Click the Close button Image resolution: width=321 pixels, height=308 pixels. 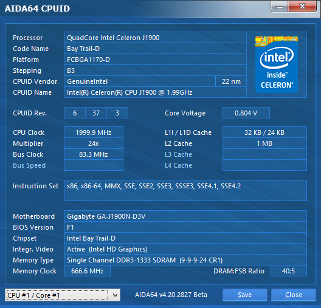pyautogui.click(x=294, y=295)
